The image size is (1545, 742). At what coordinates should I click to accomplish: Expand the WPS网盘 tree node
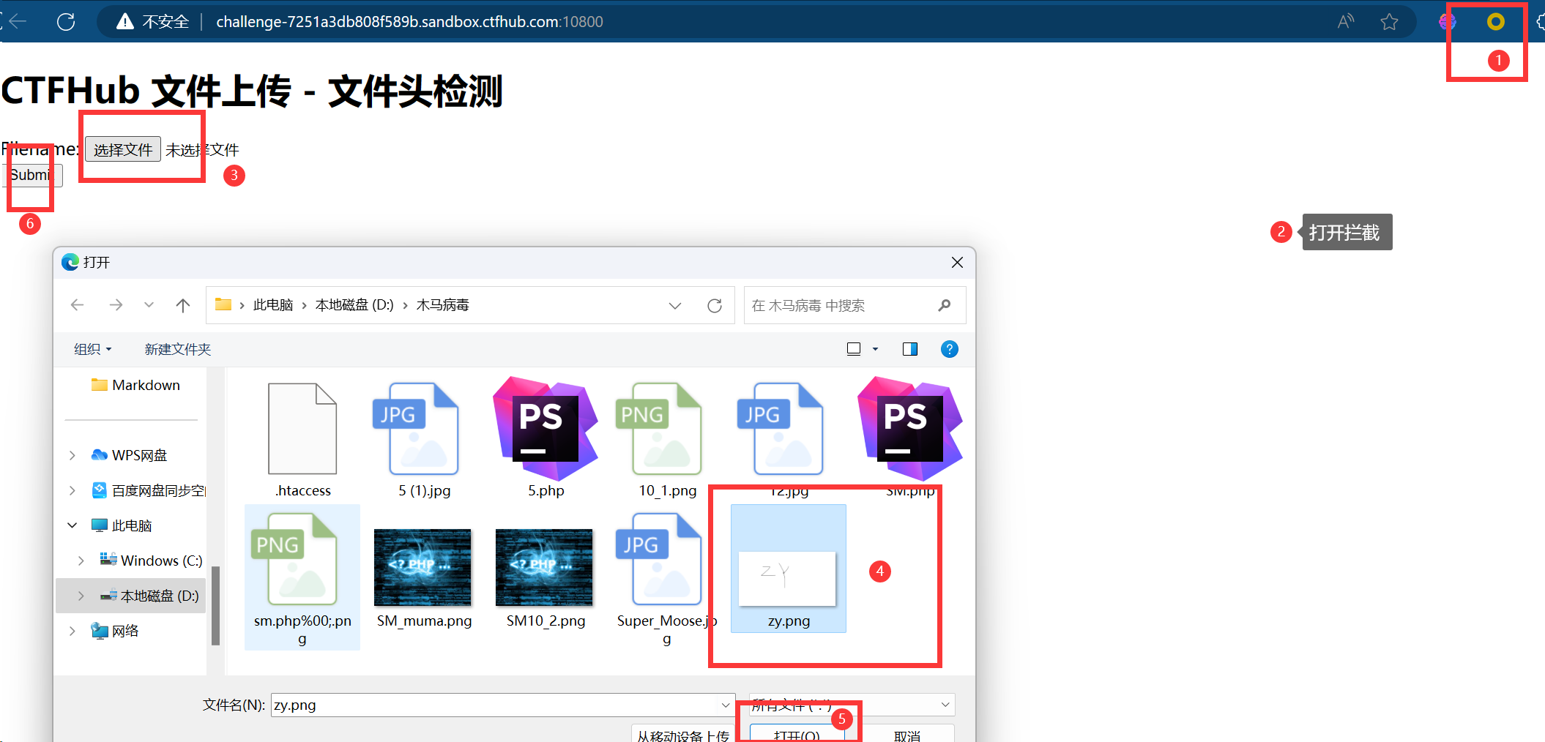point(72,455)
